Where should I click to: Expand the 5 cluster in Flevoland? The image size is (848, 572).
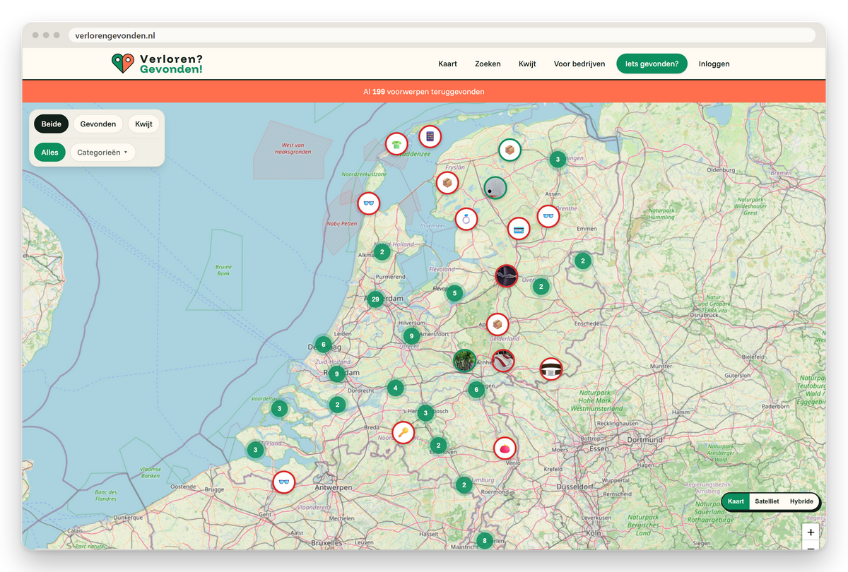(454, 293)
